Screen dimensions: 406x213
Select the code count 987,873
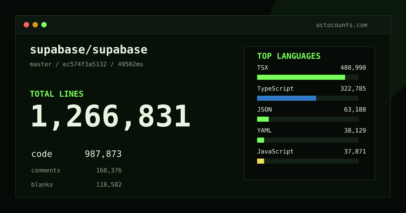103,154
